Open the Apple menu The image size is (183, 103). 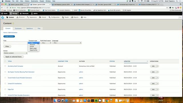[x=3, y=1]
